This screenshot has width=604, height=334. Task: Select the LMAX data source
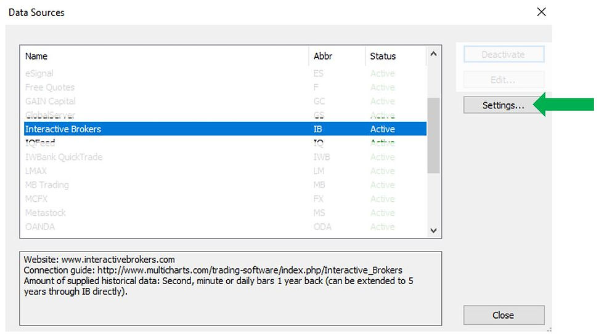point(225,170)
